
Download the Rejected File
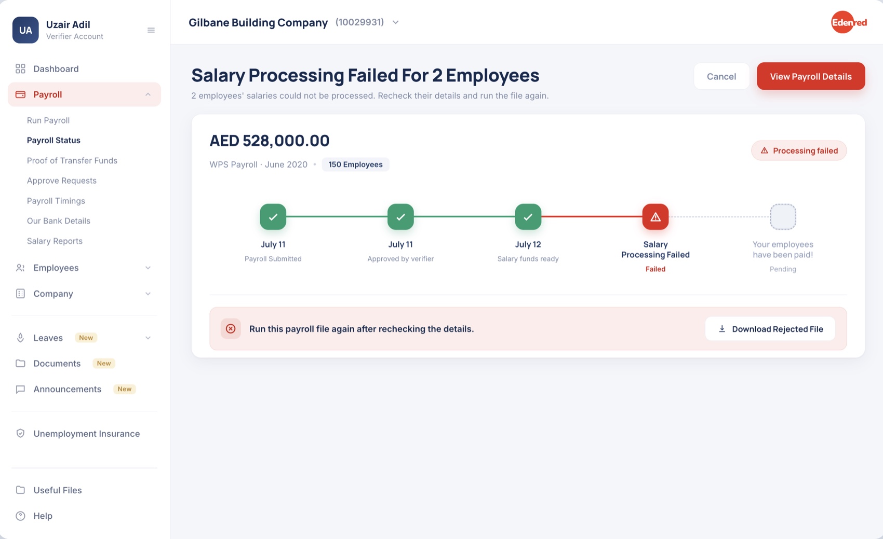pyautogui.click(x=770, y=329)
